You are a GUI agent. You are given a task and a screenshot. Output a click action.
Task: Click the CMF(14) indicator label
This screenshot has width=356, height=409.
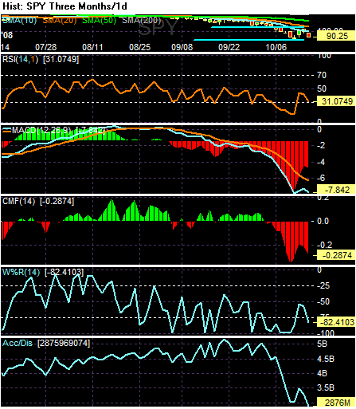point(18,201)
